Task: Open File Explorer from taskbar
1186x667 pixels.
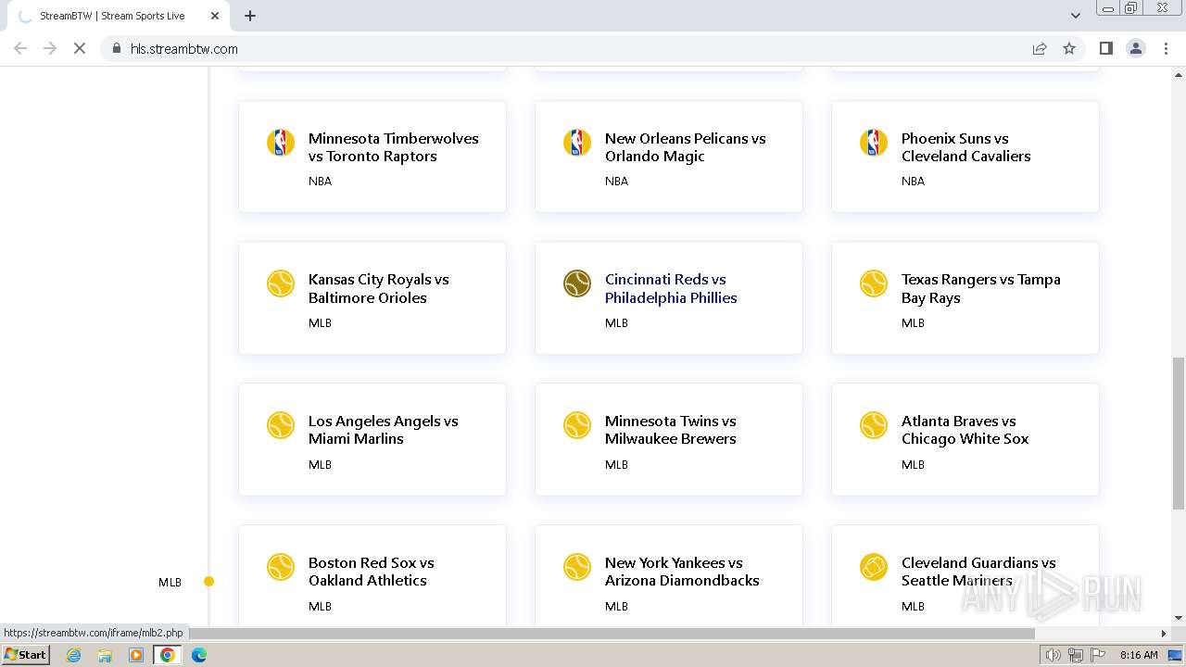Action: [x=105, y=655]
